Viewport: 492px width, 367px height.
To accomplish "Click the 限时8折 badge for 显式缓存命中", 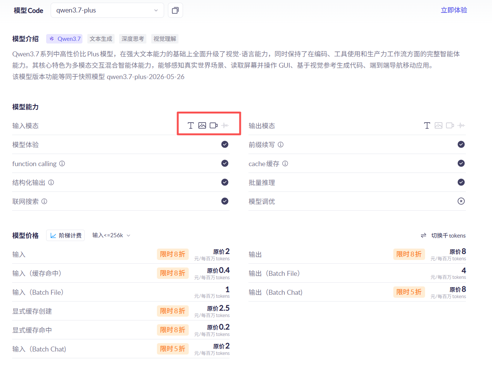I will pos(173,330).
